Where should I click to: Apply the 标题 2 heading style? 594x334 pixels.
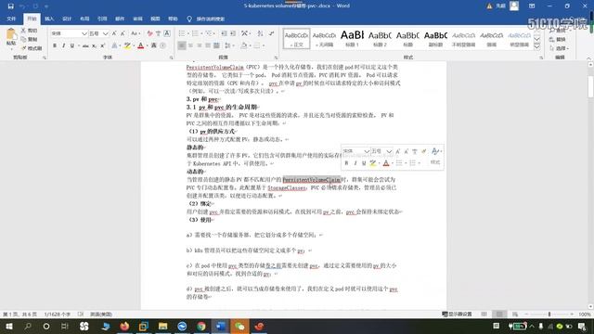tap(380, 39)
